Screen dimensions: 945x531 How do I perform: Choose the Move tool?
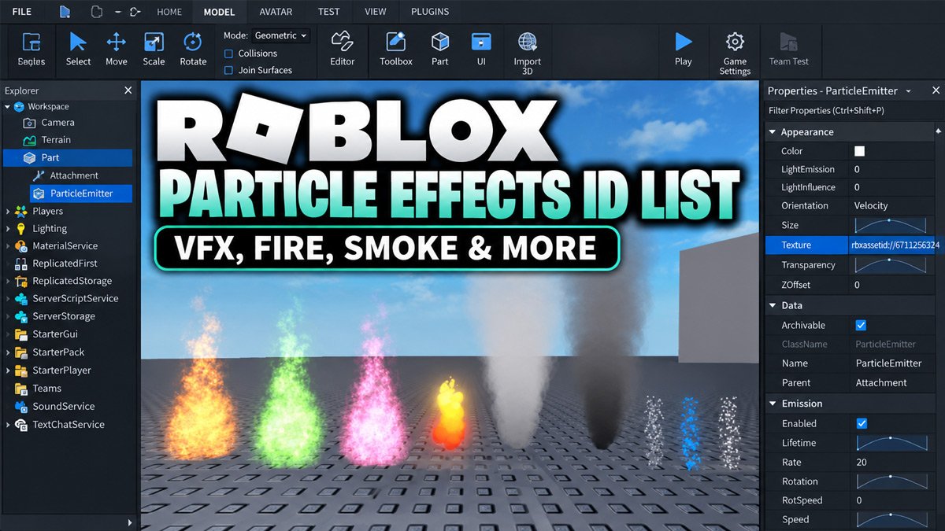[117, 49]
